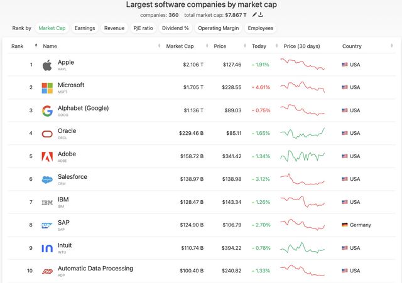Click Alphabet's 0.75% daily change
Image resolution: width=402 pixels, height=283 pixels.
[261, 110]
